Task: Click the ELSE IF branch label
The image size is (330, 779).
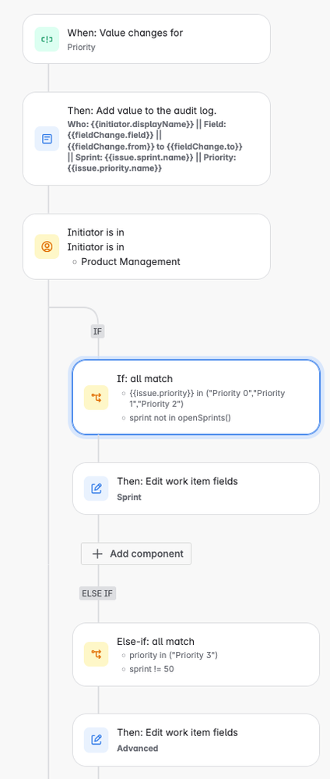Action: tap(98, 593)
